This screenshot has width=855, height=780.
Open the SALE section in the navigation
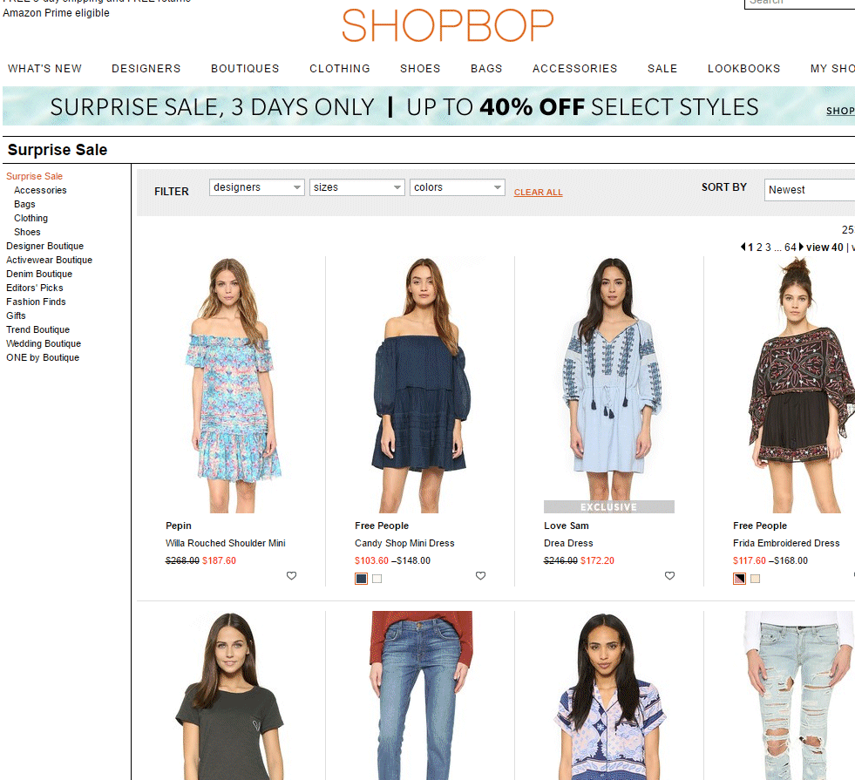662,68
